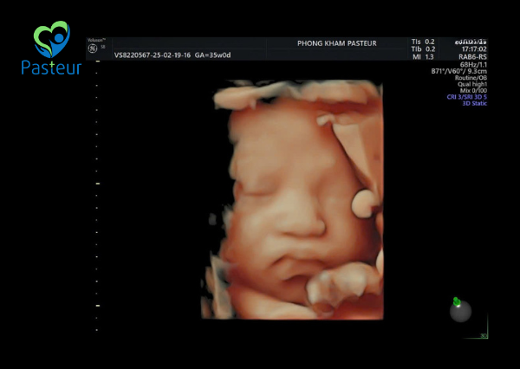Click the TIs 0.2 thermal index
Viewport: 520px width, 369px height.
423,41
